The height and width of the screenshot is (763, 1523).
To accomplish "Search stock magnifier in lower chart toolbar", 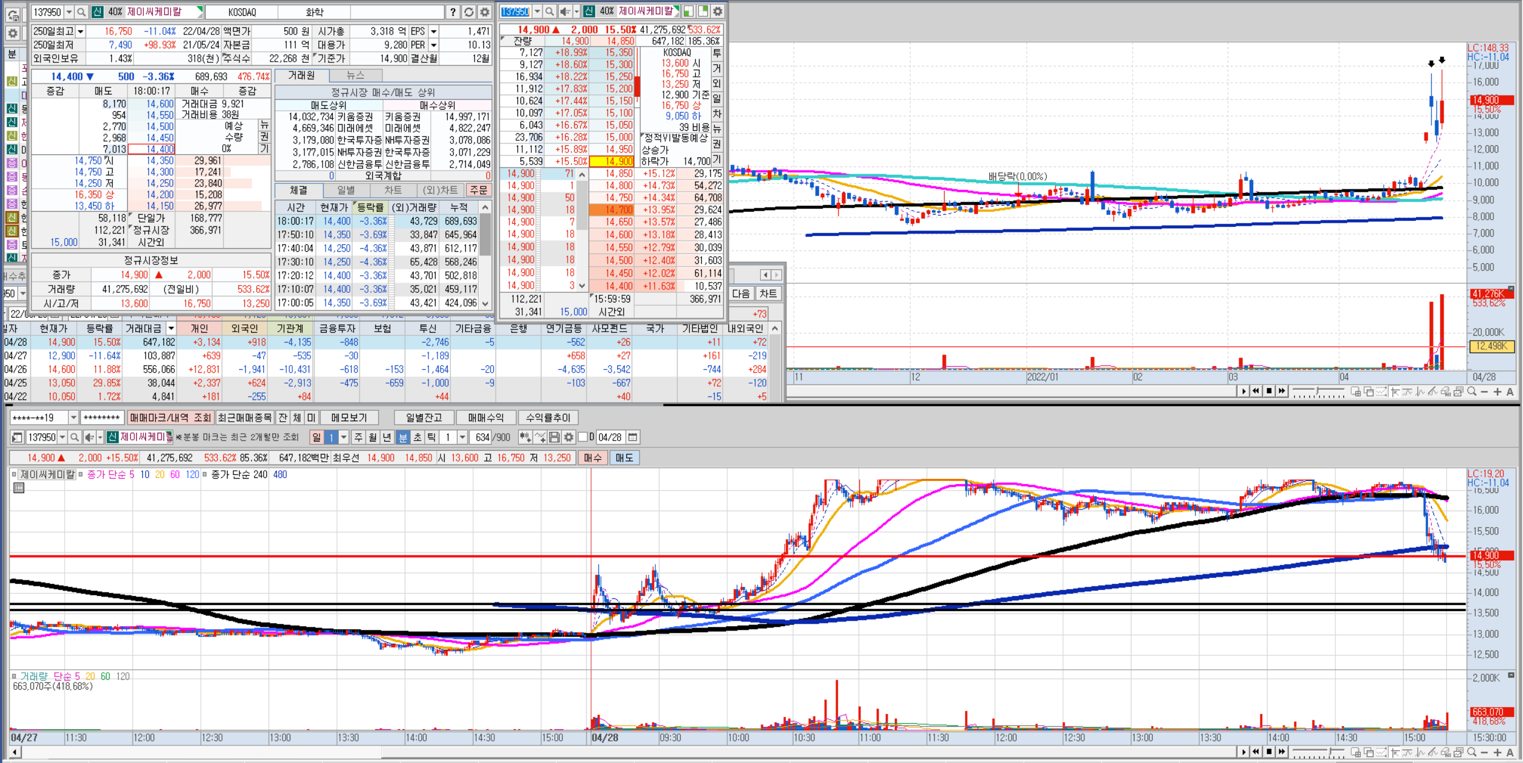I will click(74, 437).
